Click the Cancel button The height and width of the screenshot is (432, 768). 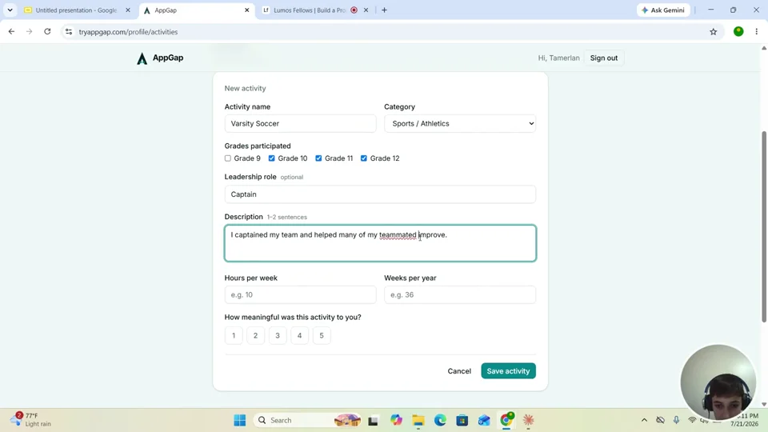pyautogui.click(x=459, y=370)
